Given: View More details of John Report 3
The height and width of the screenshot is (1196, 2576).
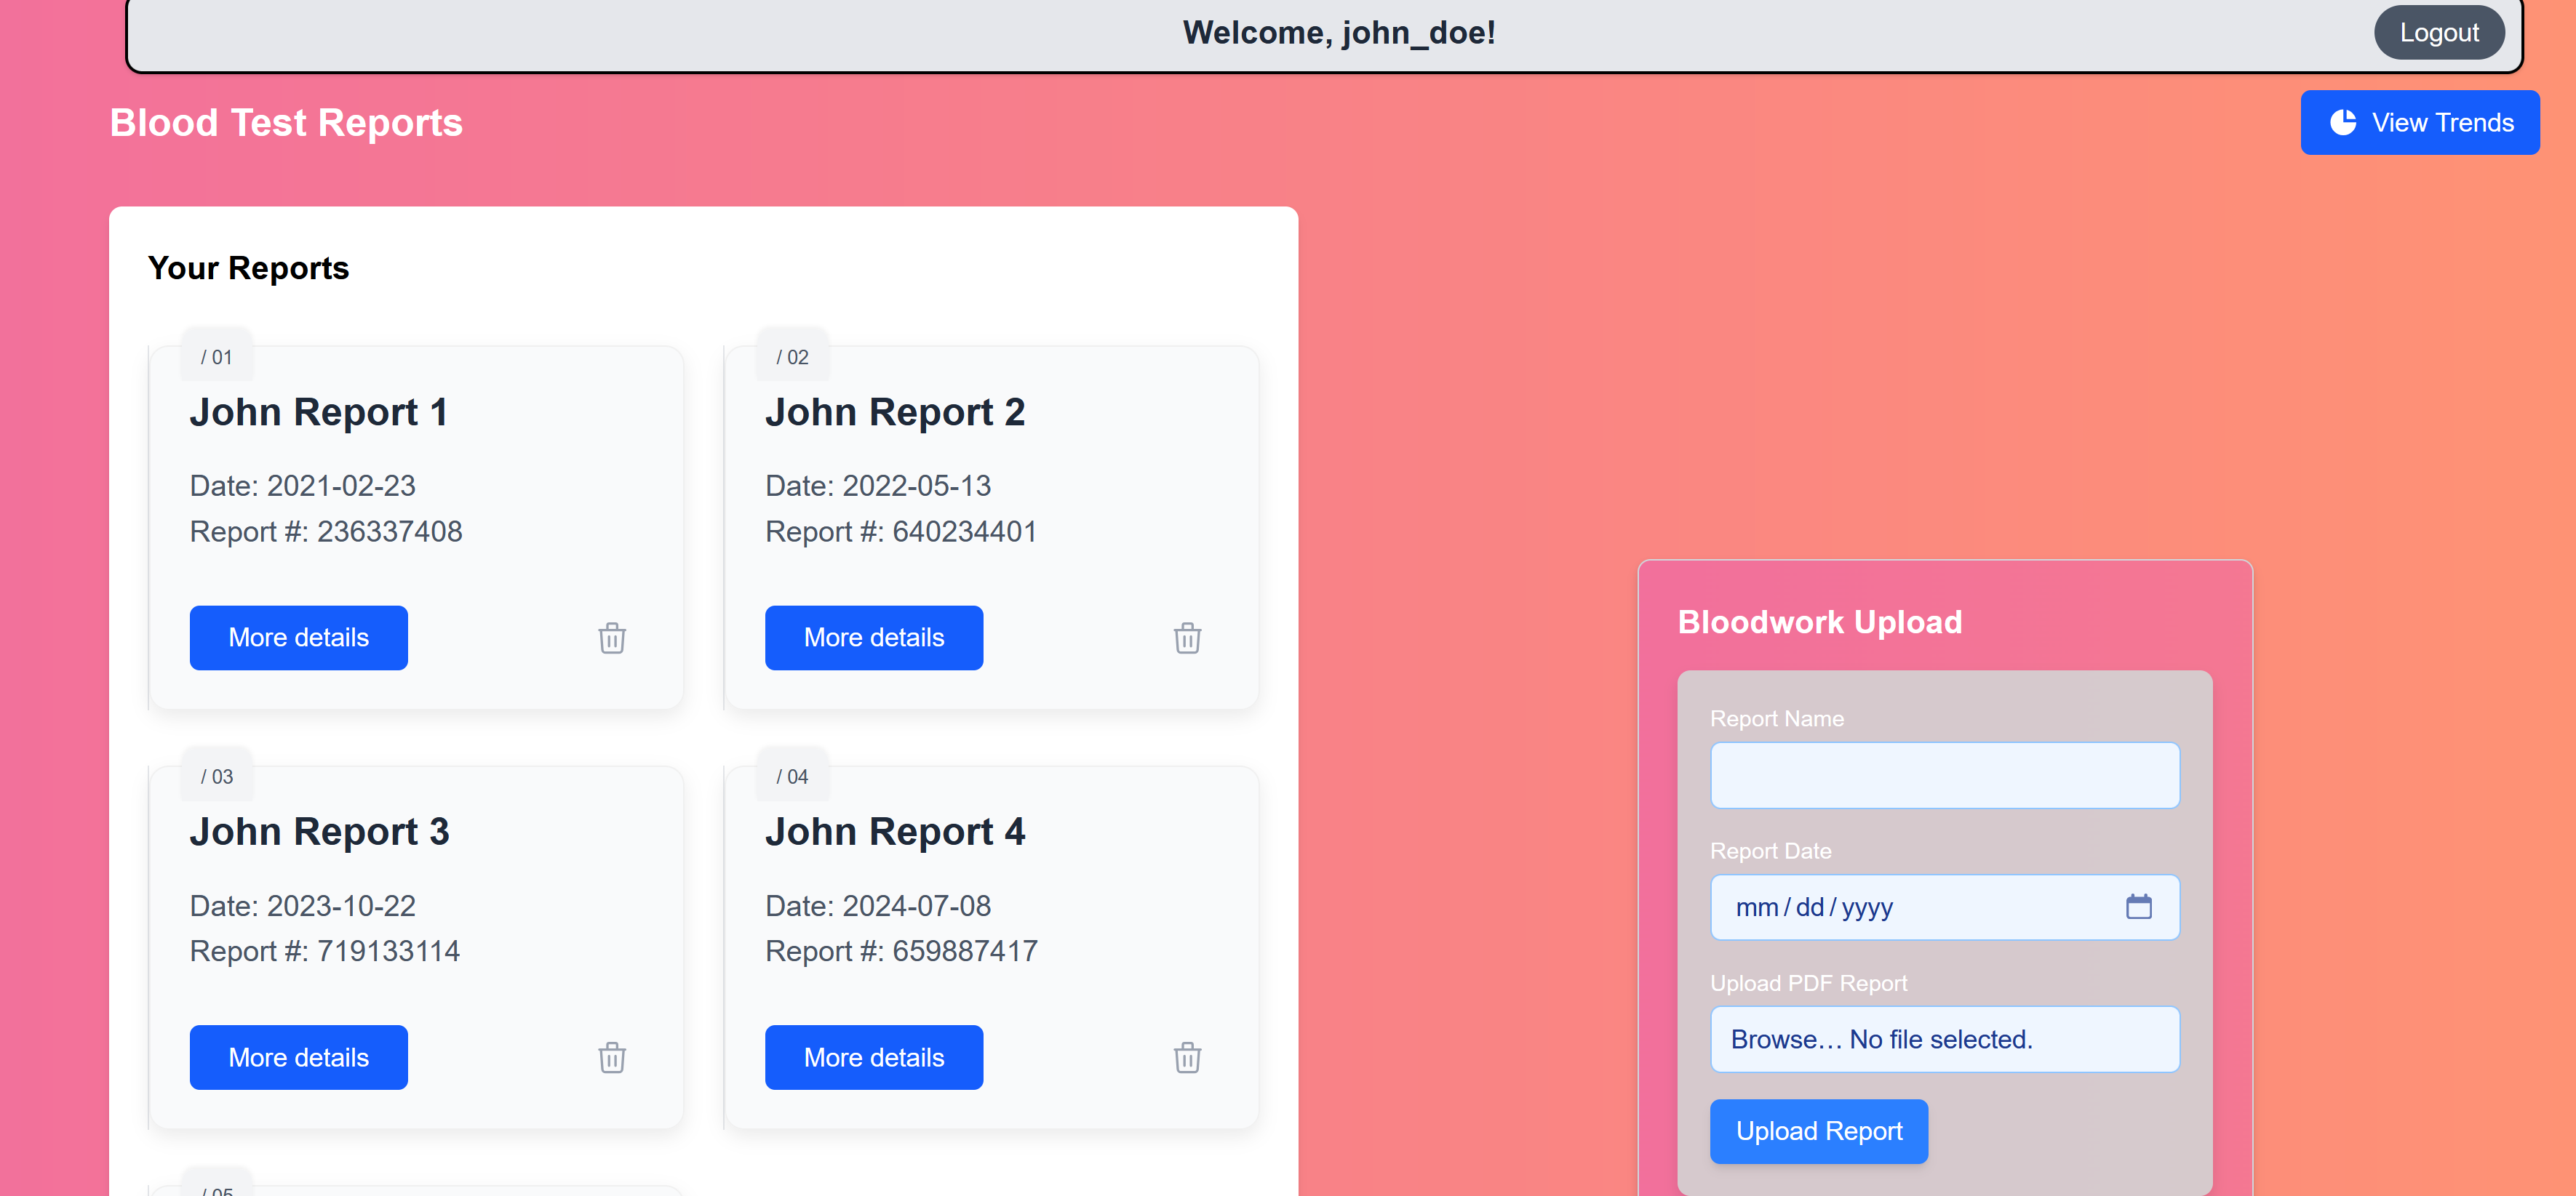Looking at the screenshot, I should [298, 1057].
